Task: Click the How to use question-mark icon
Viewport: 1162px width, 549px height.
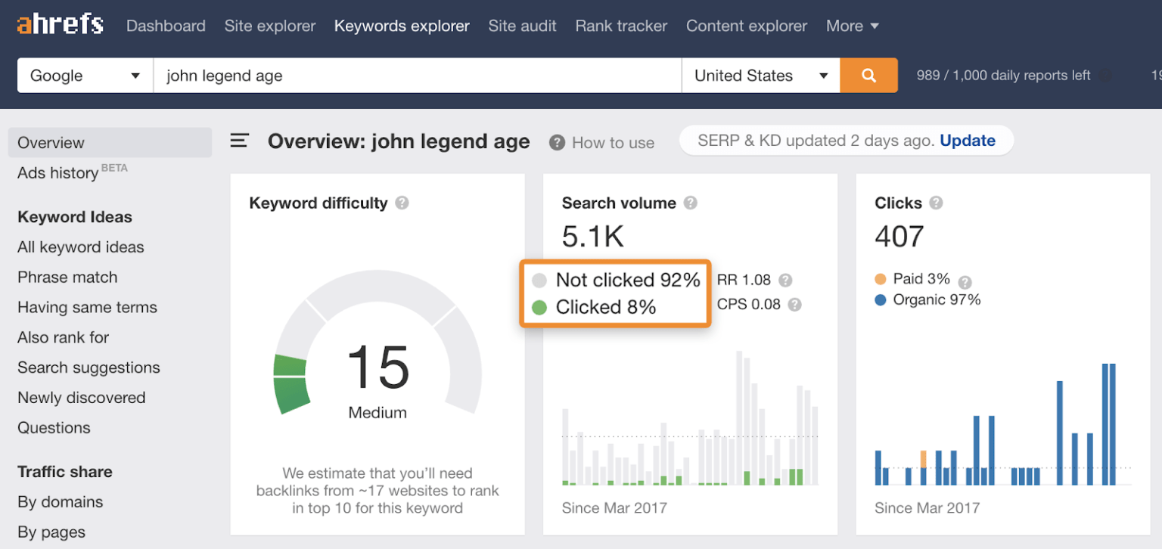Action: [x=558, y=142]
